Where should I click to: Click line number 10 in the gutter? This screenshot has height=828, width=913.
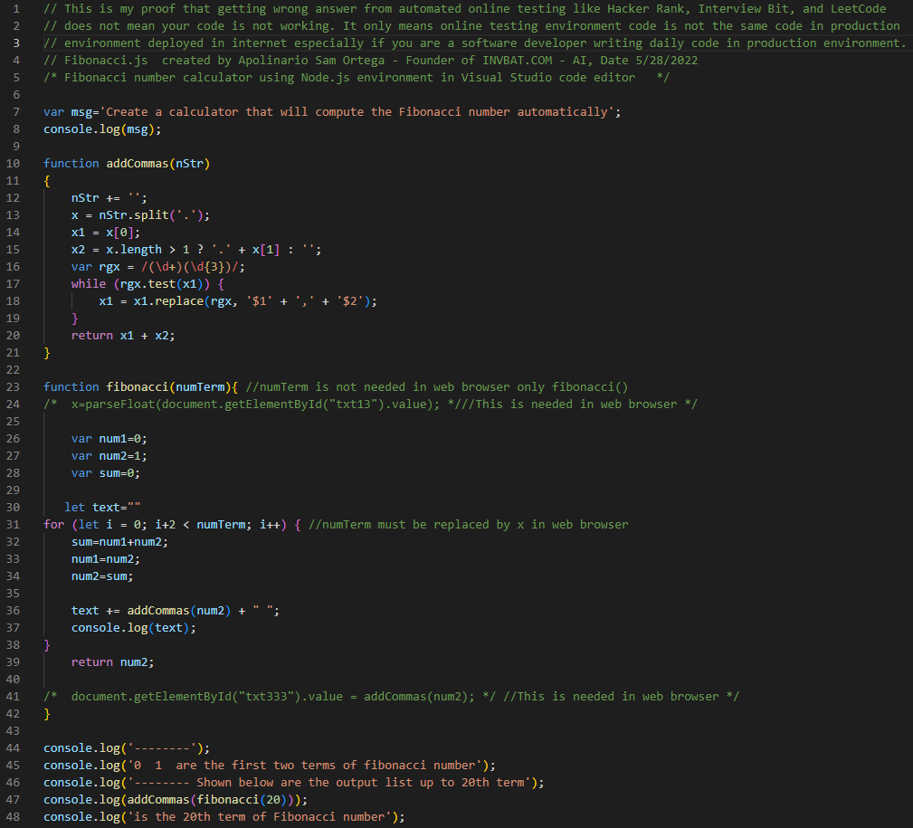tap(13, 163)
